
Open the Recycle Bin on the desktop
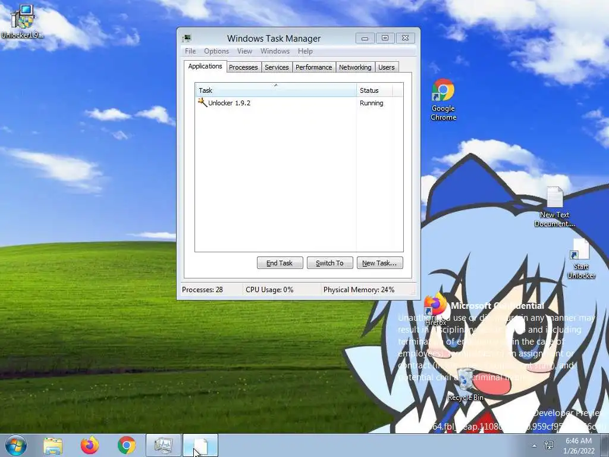(x=465, y=384)
